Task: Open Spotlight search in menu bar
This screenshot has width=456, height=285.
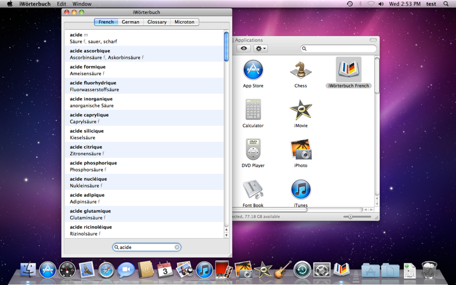Action: (446, 4)
